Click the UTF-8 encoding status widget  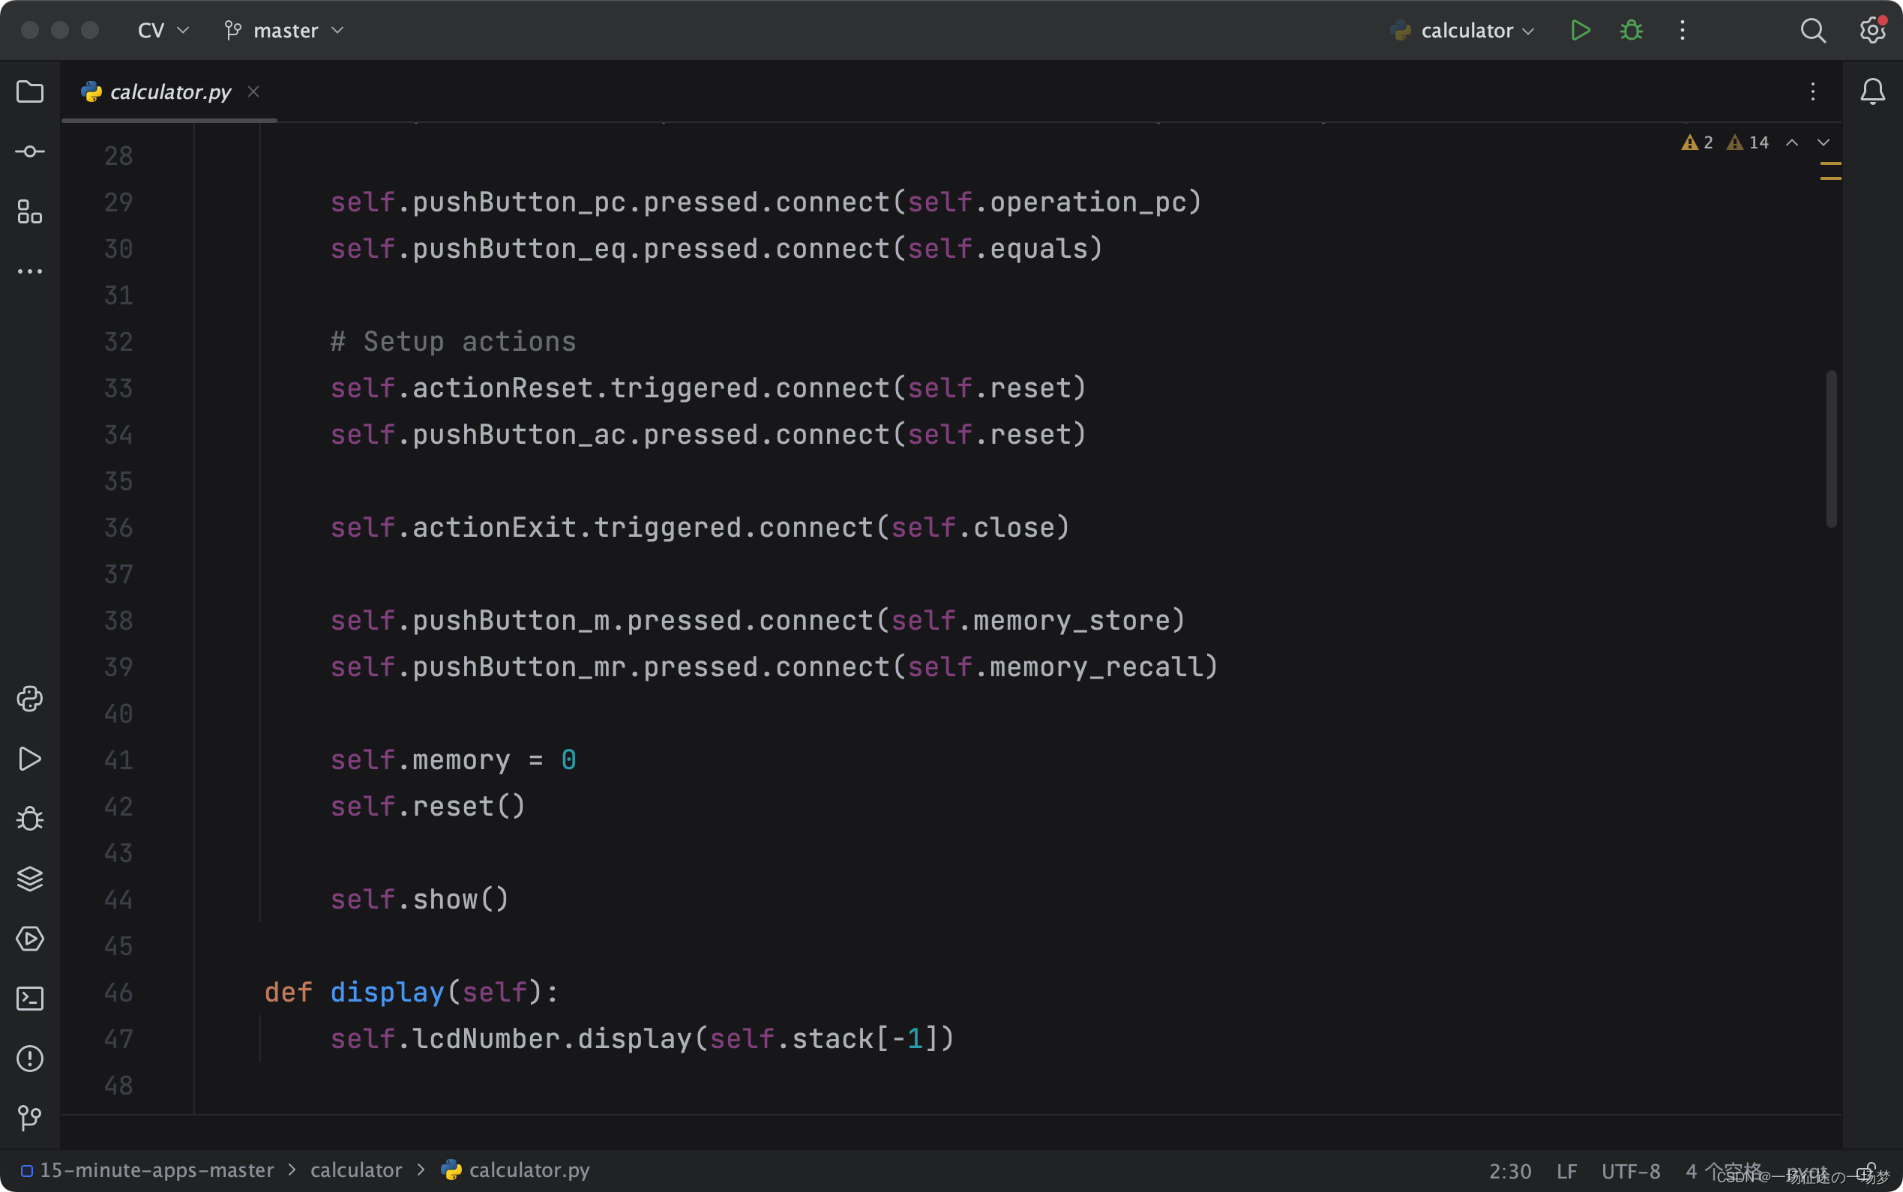1630,1172
